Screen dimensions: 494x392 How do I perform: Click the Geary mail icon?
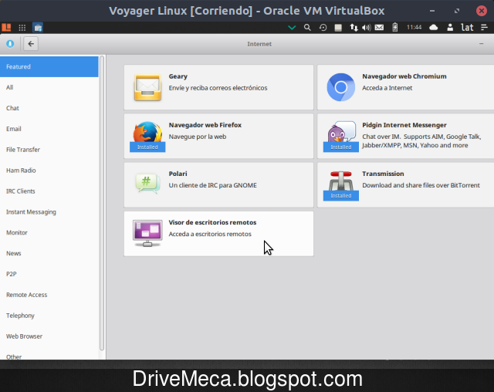point(147,87)
